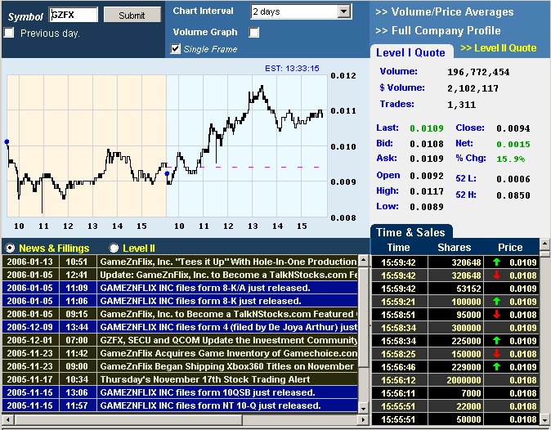
Task: Open the Chart Interval dropdown
Action: click(x=300, y=11)
